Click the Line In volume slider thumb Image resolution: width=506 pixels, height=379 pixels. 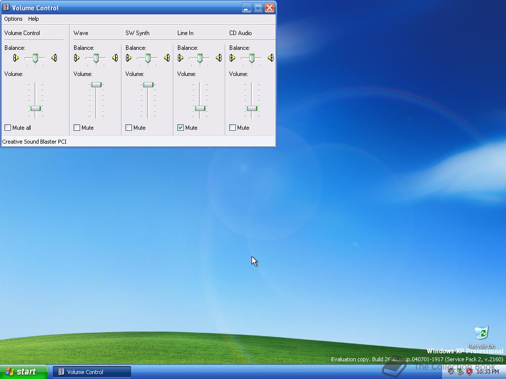click(200, 108)
